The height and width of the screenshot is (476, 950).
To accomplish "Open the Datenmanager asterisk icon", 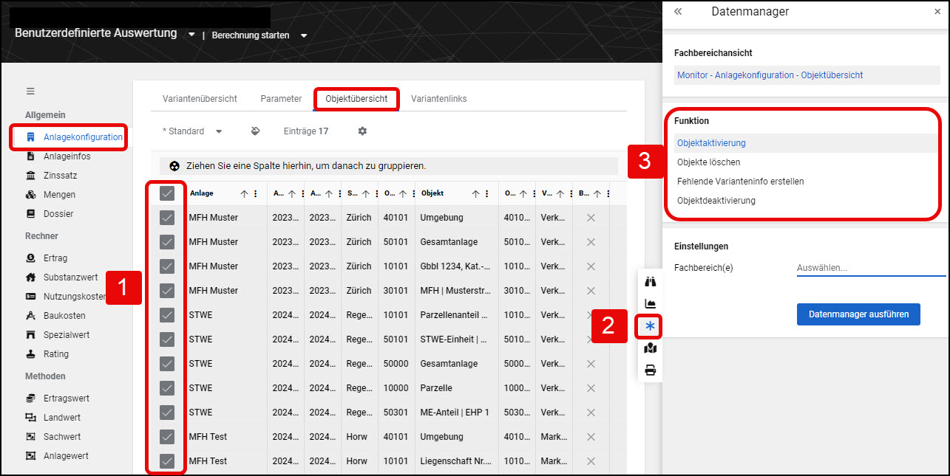I will click(651, 325).
